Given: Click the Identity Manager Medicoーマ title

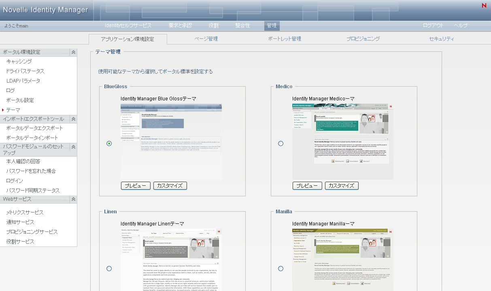Looking at the screenshot, I should [323, 99].
